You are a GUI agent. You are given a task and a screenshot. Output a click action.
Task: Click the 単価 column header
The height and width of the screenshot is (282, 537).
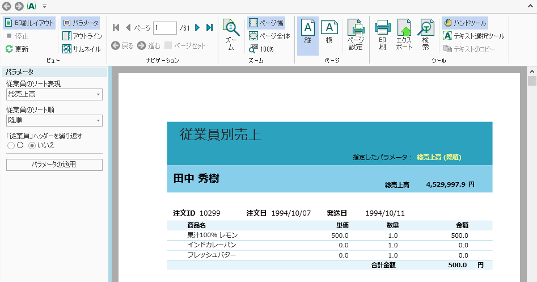click(343, 225)
